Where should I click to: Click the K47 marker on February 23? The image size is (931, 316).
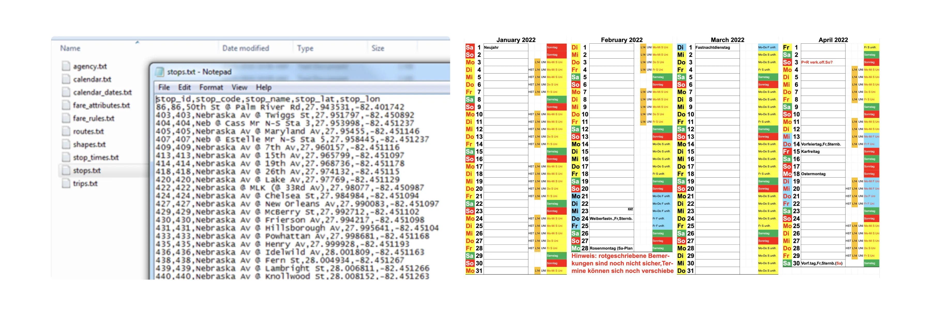[x=630, y=209]
